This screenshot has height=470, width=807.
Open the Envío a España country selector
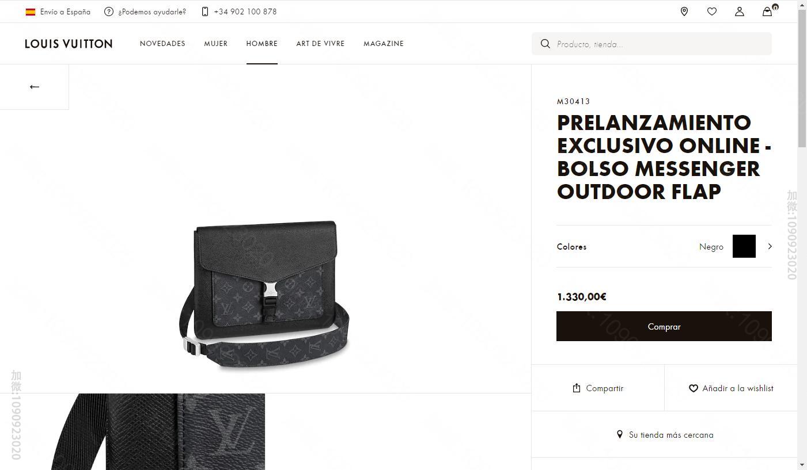[x=65, y=12]
